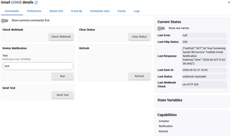Click the Actuator capability entry
The height and width of the screenshot is (136, 230).
coord(164,121)
